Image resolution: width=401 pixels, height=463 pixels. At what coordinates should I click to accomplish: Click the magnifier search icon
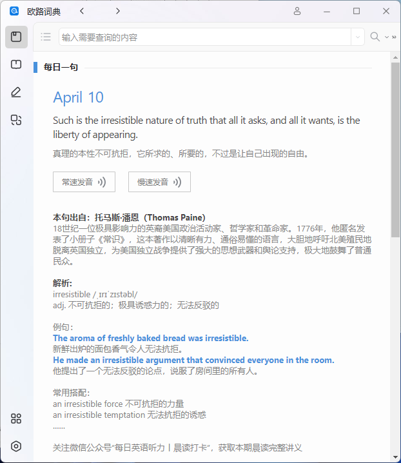point(375,37)
